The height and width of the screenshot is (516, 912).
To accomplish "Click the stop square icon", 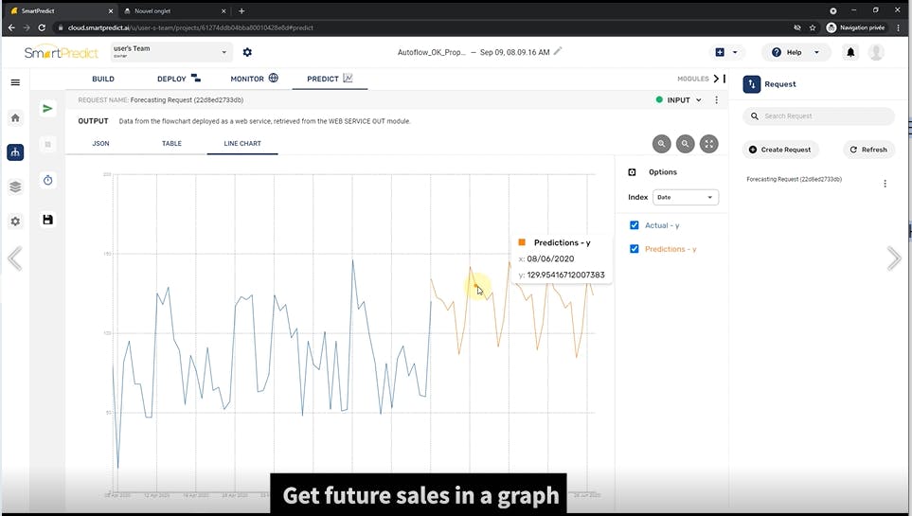I will (x=47, y=144).
